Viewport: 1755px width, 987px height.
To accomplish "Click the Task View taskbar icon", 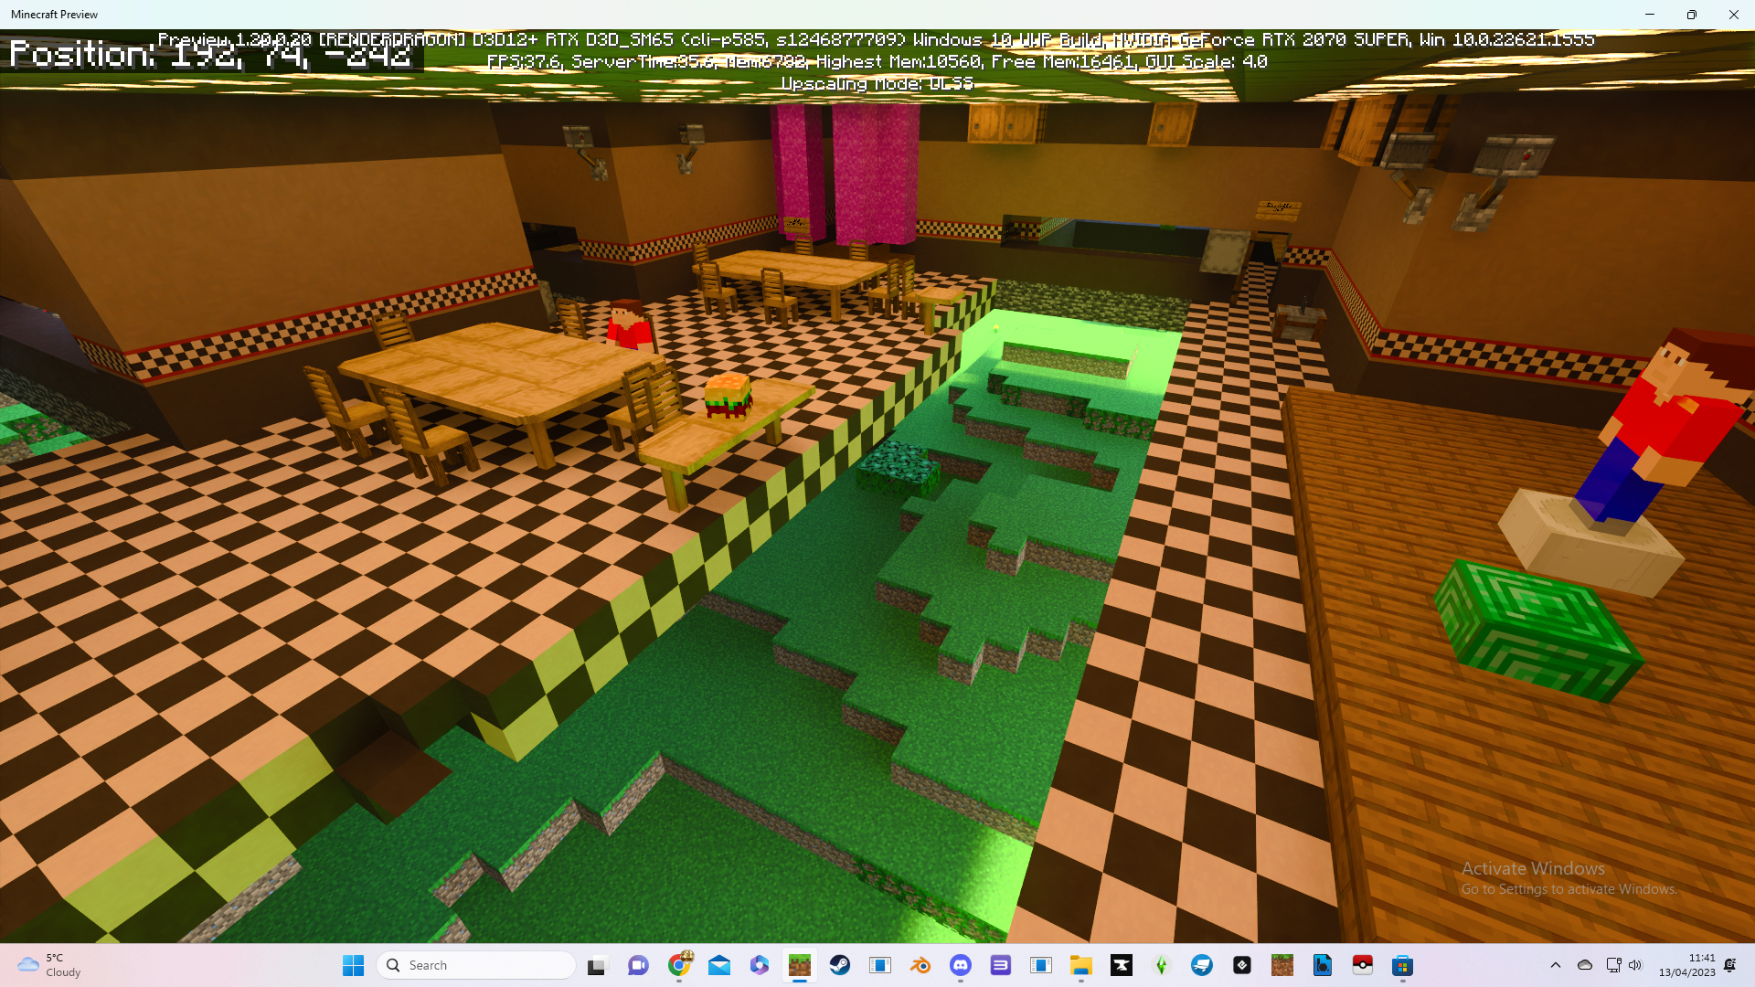I will (597, 965).
